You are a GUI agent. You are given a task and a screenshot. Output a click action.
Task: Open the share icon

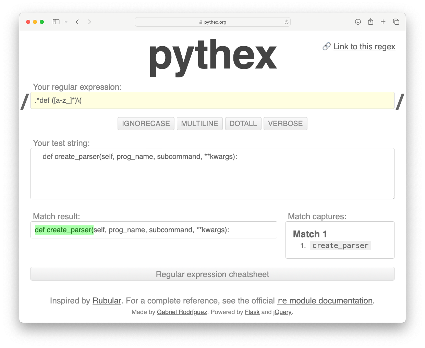(371, 22)
